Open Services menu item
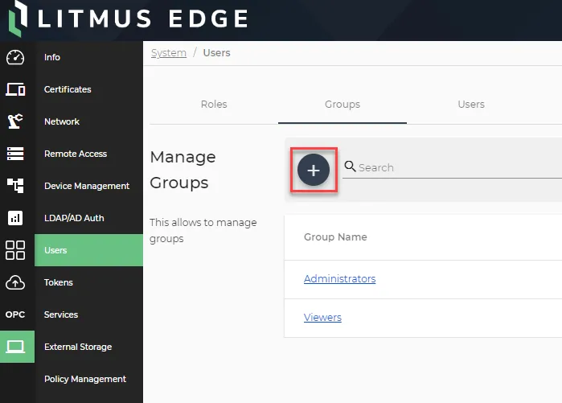 (x=88, y=315)
